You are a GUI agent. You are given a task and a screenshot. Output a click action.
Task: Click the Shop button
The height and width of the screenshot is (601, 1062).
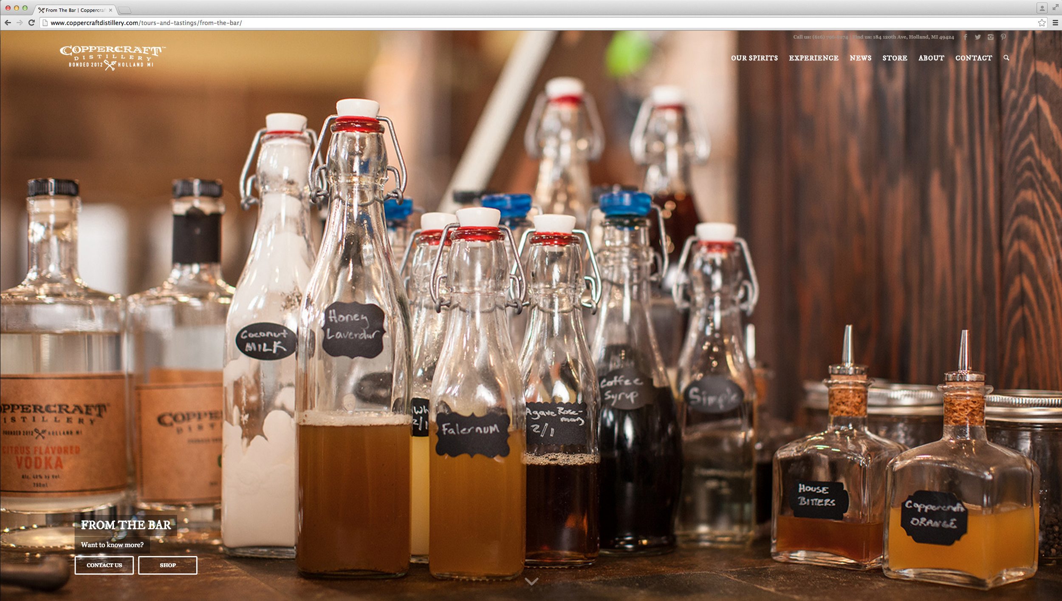pyautogui.click(x=168, y=565)
